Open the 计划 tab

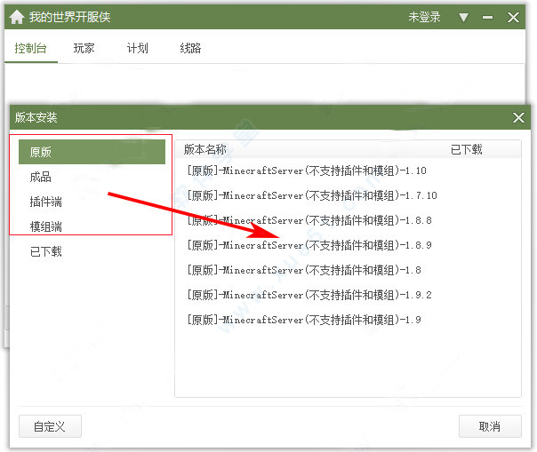pyautogui.click(x=137, y=48)
